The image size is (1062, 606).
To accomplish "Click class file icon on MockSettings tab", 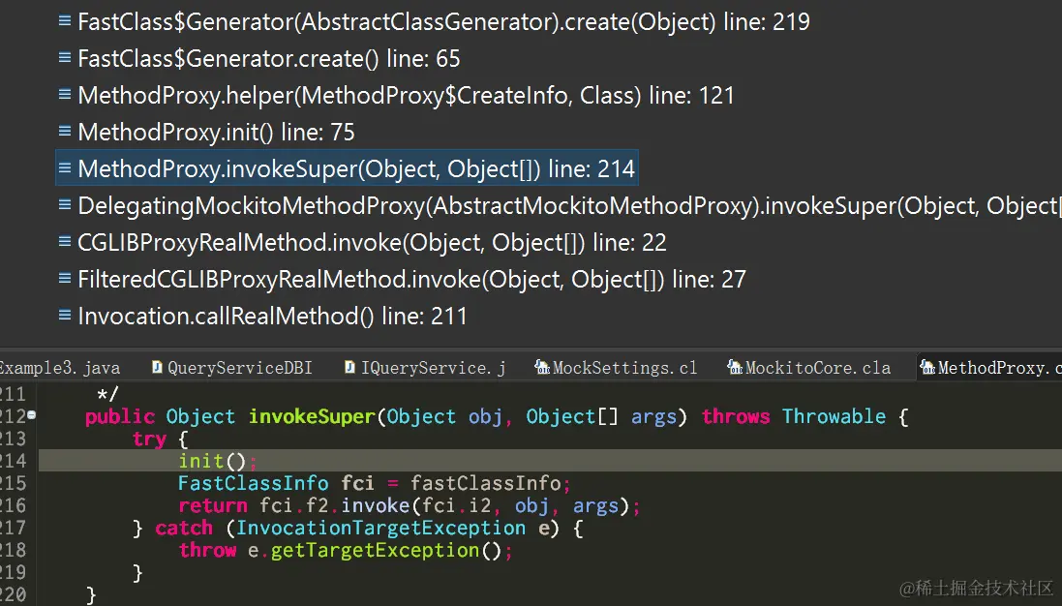I will (x=542, y=367).
